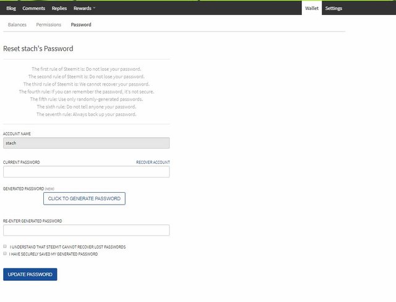This screenshot has height=302, width=396.
Task: Switch to the Permissions sub-tab
Action: pyautogui.click(x=48, y=25)
